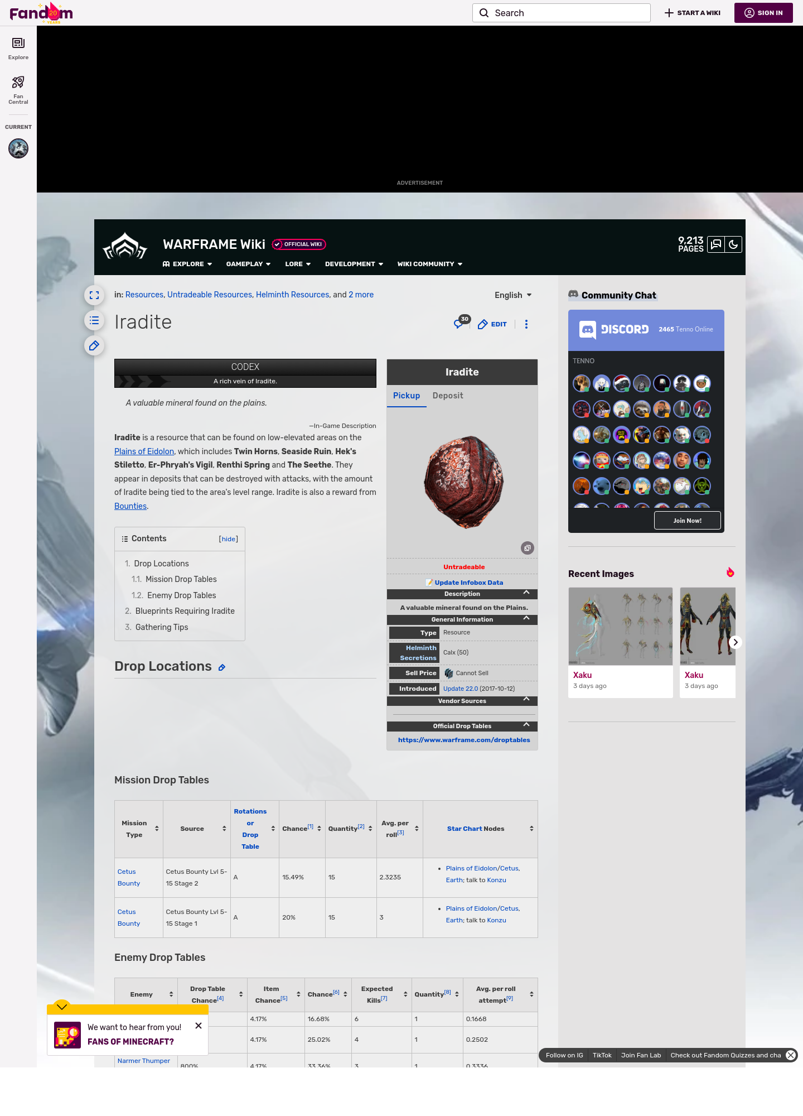
Task: Click the three-dot more options icon
Action: tap(526, 324)
